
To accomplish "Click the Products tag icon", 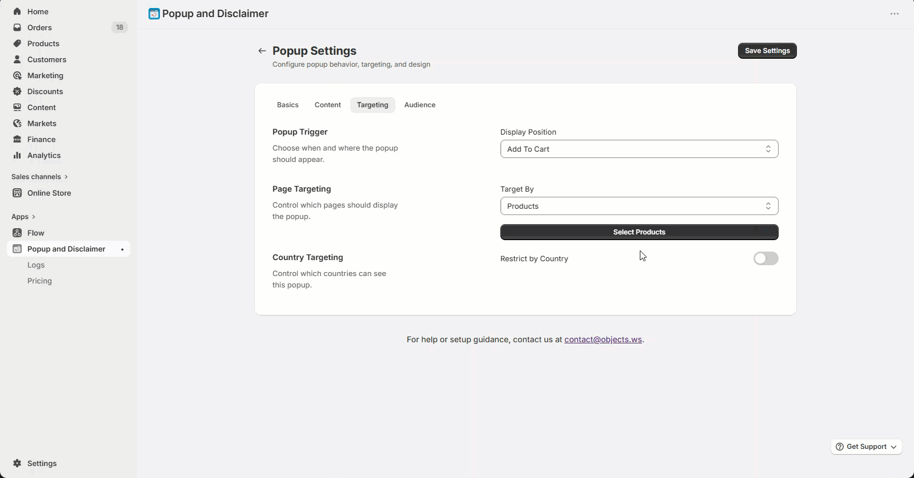I will tap(17, 43).
